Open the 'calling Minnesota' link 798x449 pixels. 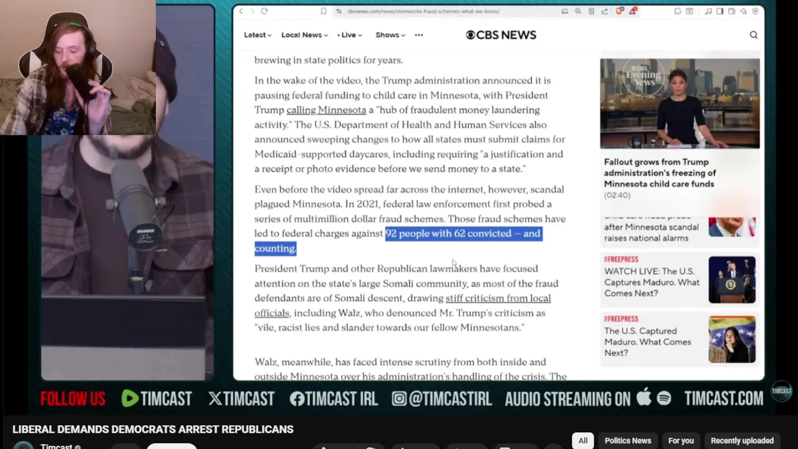point(326,110)
